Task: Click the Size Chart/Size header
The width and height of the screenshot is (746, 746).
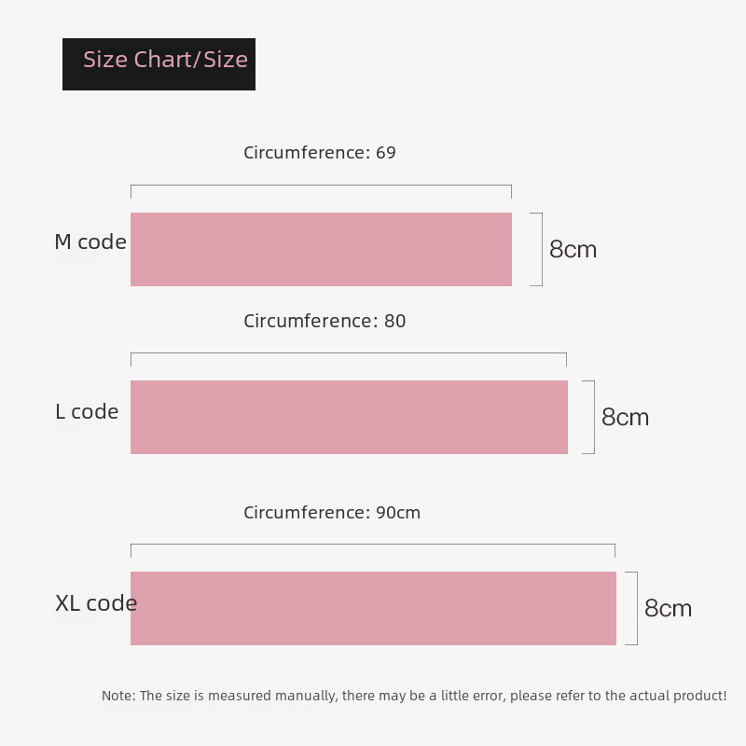Action: tap(159, 63)
